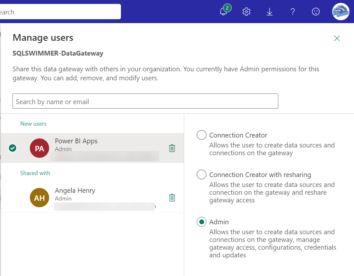Click the PA avatar circle
Image resolution: width=354 pixels, height=276 pixels.
39,148
